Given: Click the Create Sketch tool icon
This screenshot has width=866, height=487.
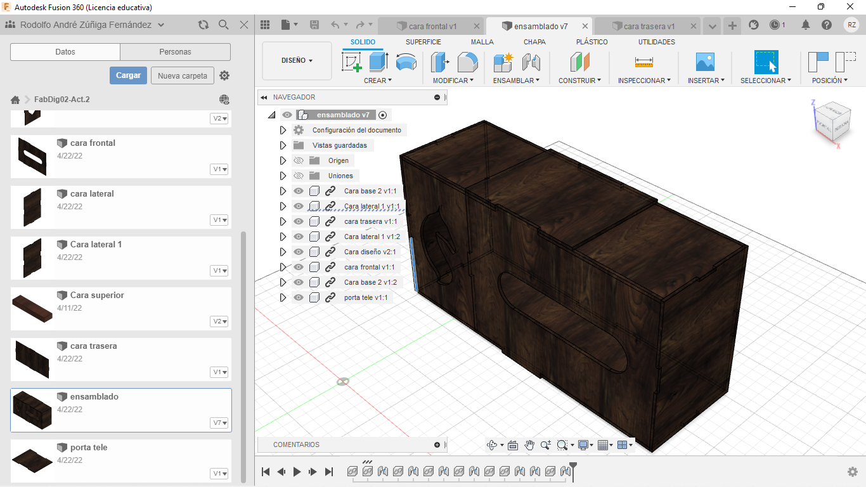Looking at the screenshot, I should [351, 62].
